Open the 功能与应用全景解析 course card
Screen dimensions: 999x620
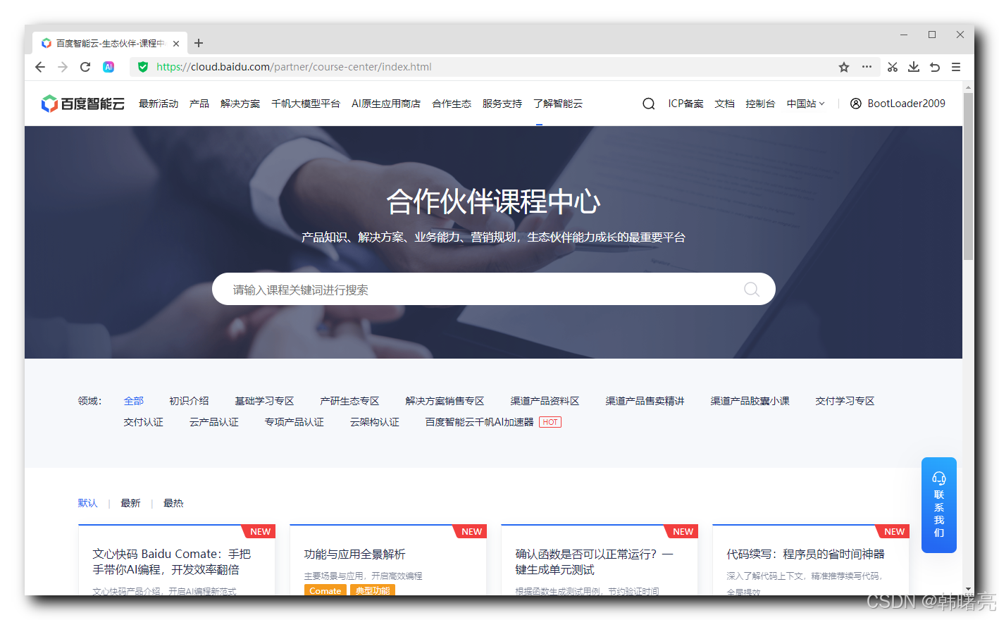coord(388,560)
